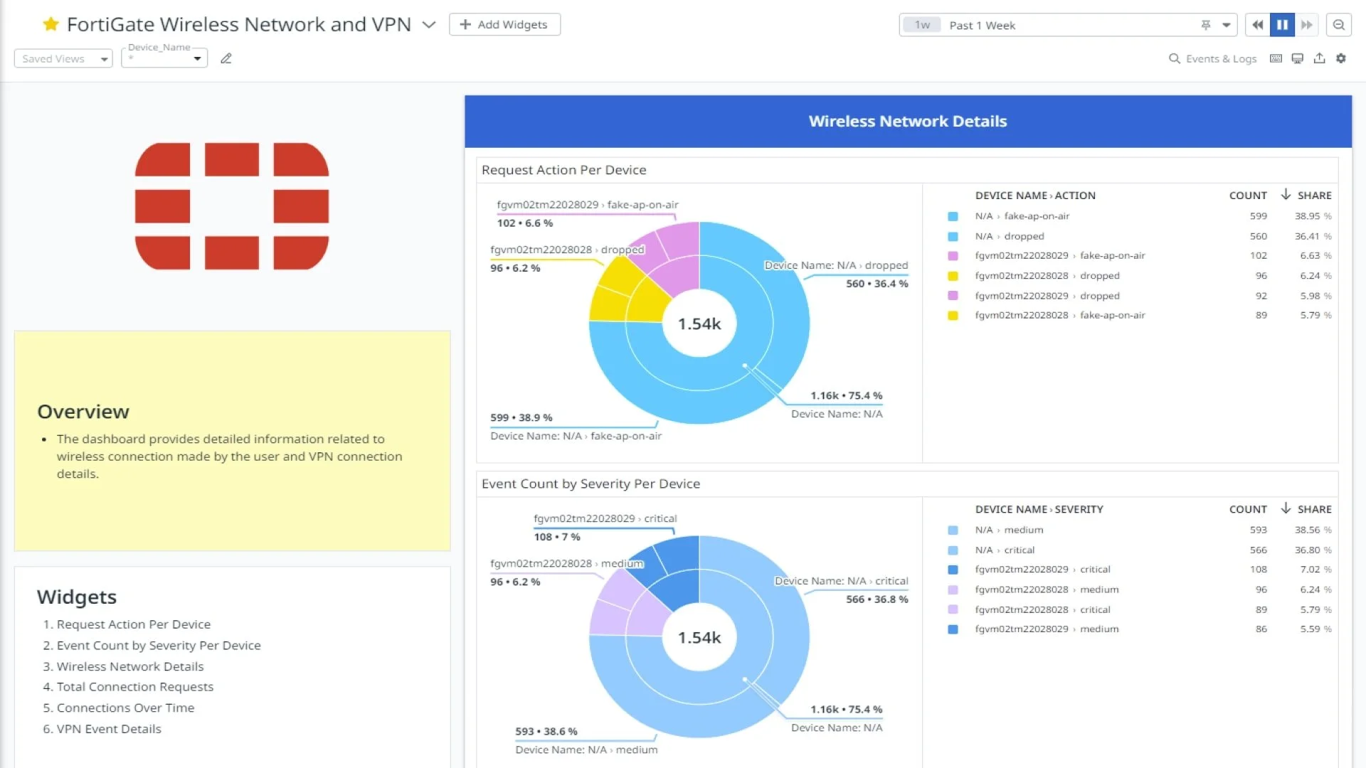Click the Add Widgets button

[x=504, y=24]
